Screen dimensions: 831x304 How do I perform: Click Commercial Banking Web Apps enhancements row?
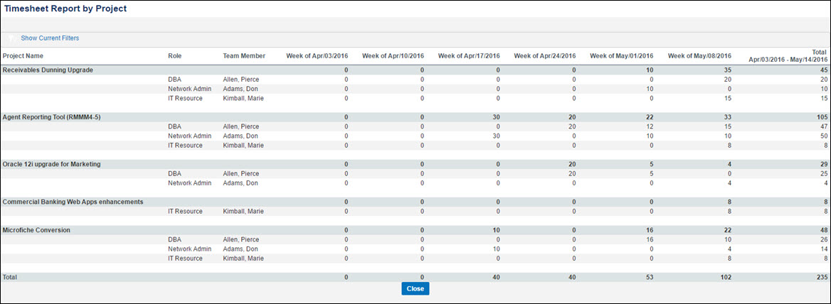(x=415, y=202)
